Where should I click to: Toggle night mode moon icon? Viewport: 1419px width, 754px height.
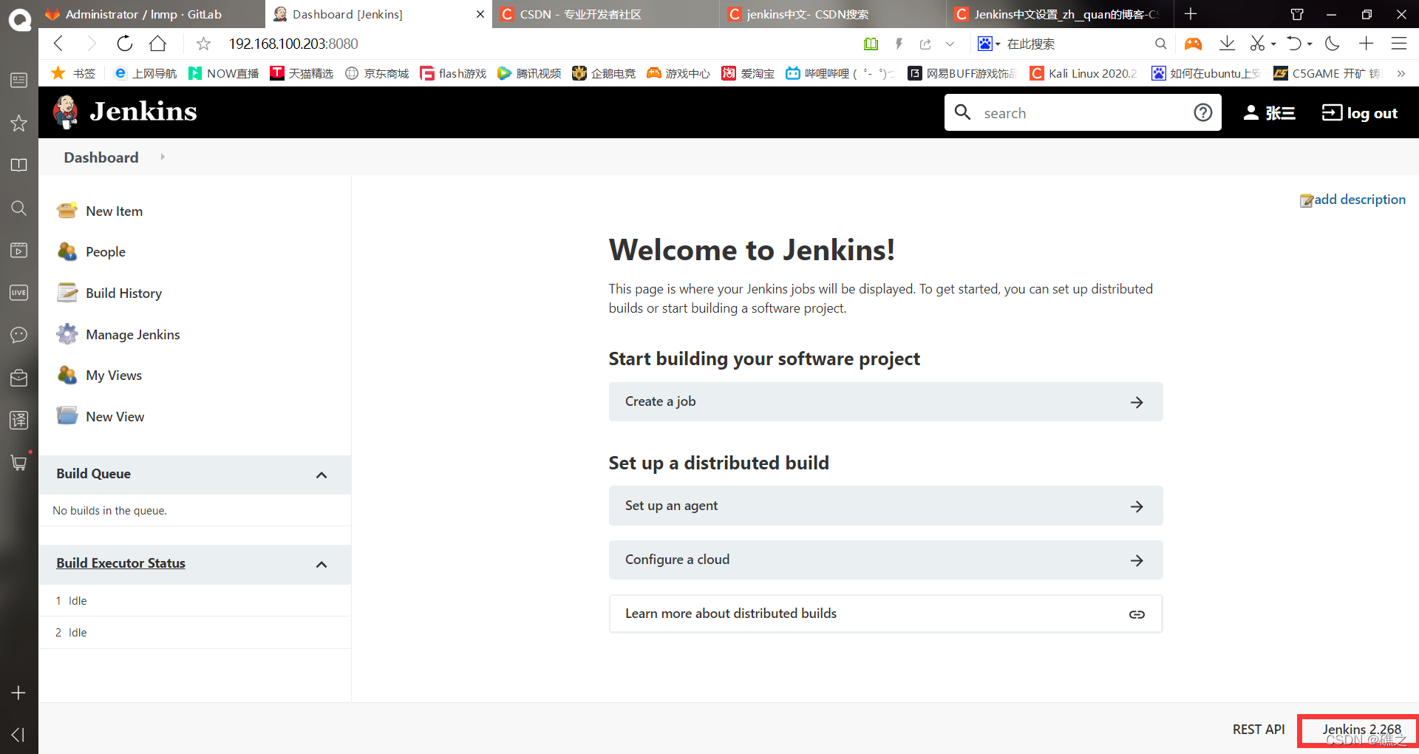point(1333,44)
